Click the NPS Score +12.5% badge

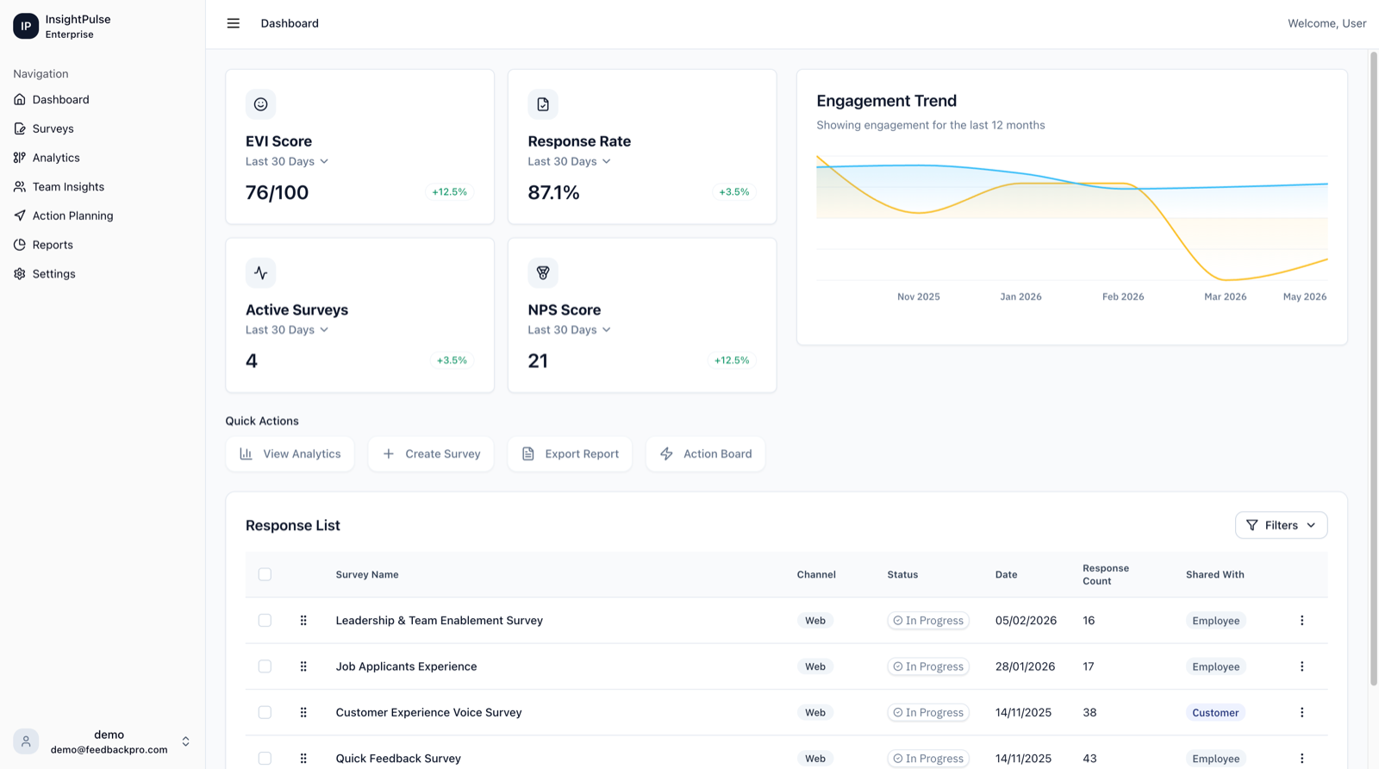732,360
